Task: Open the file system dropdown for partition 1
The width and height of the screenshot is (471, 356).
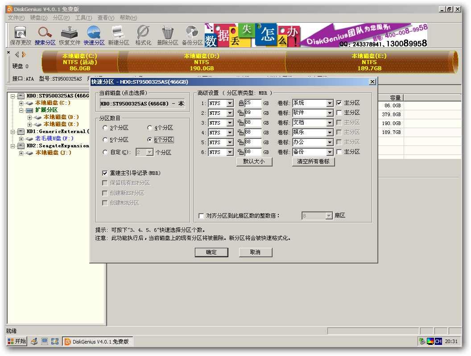Action: (230, 103)
